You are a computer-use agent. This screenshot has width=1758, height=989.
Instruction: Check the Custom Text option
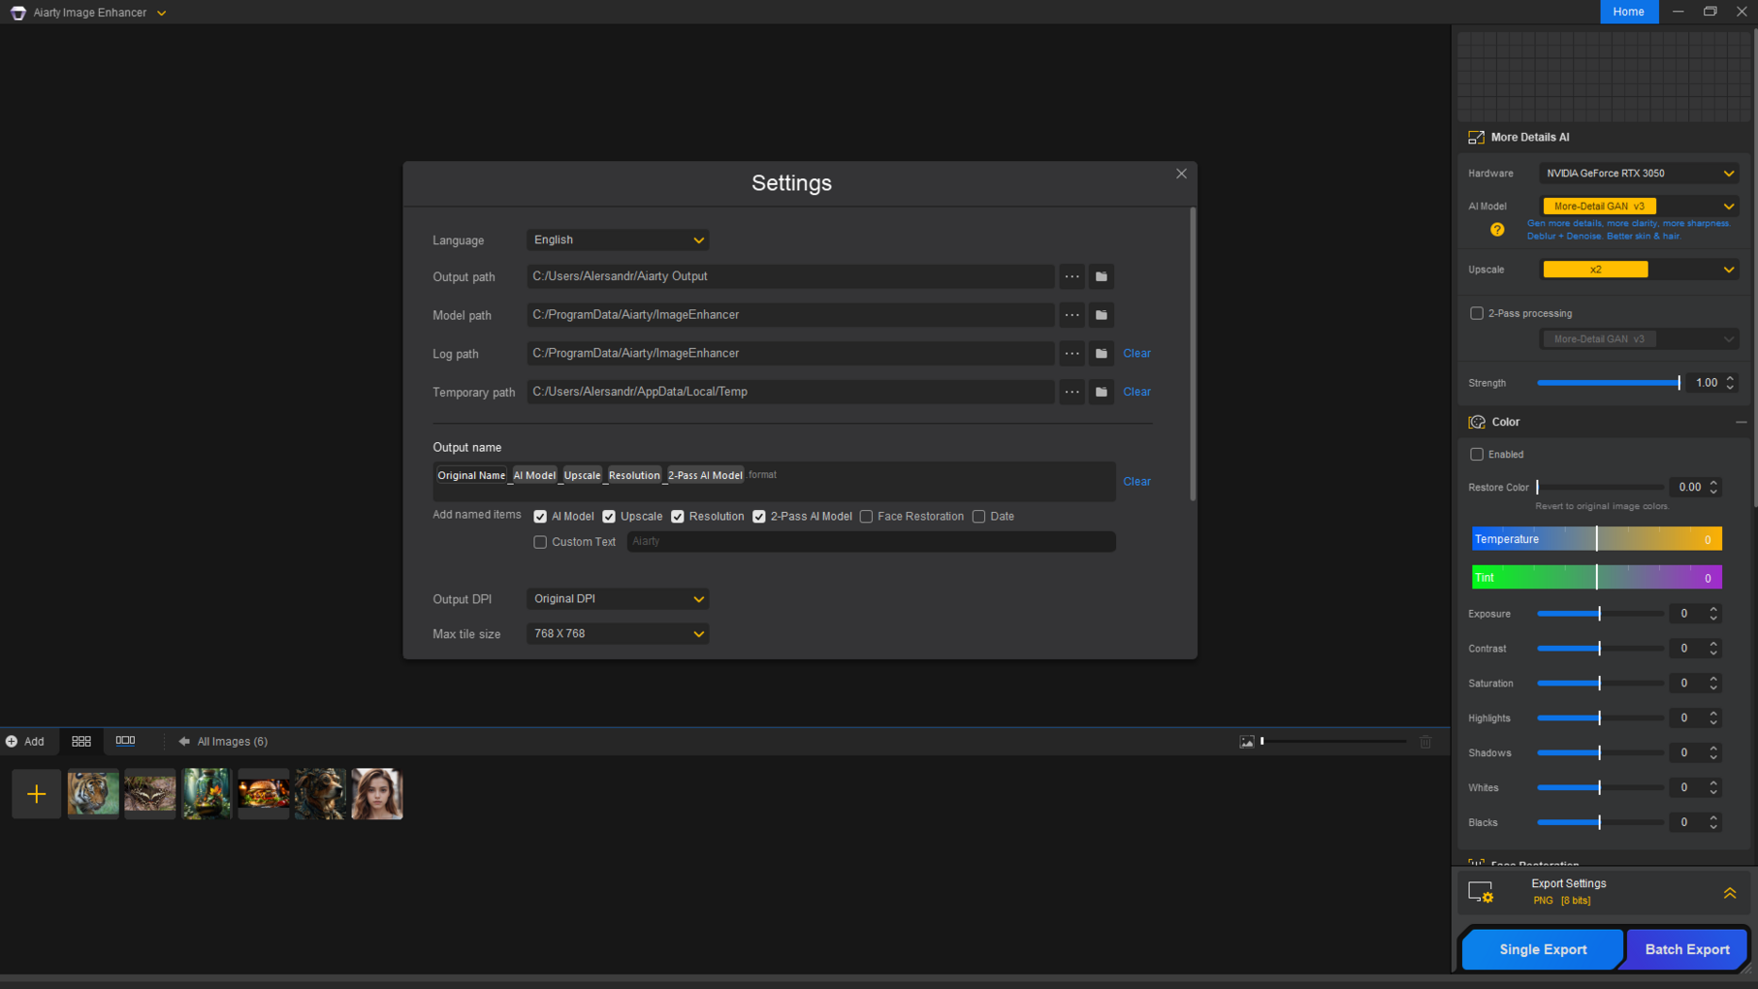pyautogui.click(x=540, y=542)
